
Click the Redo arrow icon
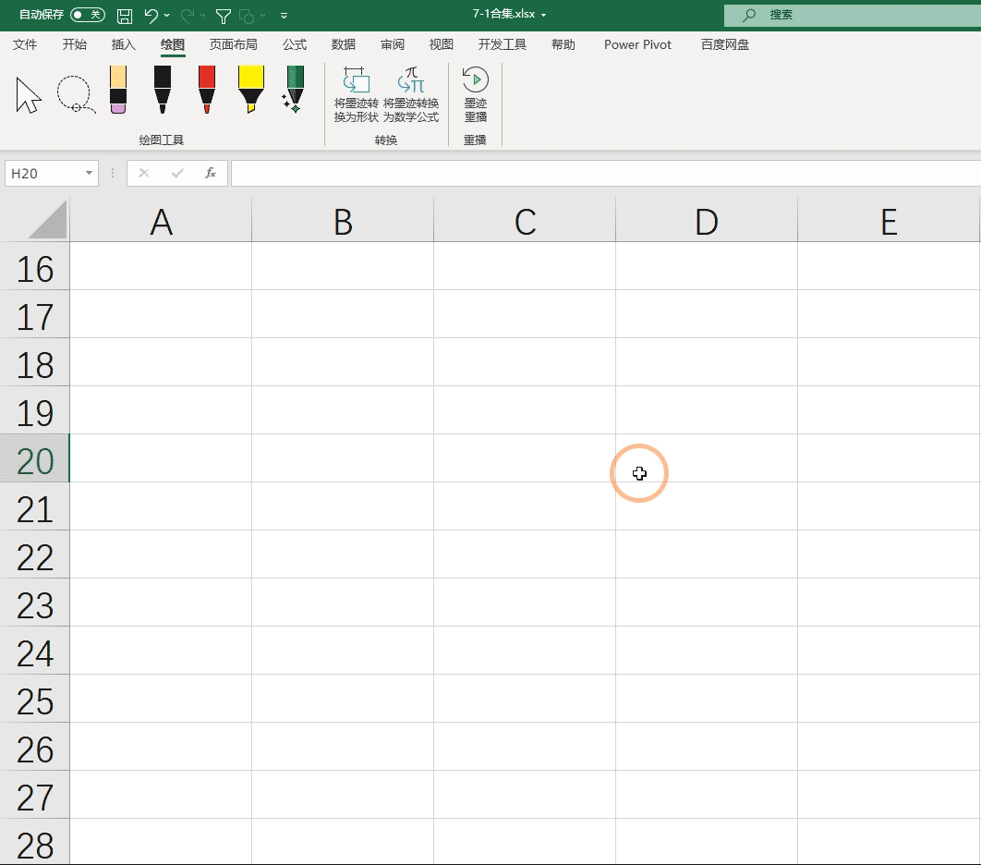point(188,16)
